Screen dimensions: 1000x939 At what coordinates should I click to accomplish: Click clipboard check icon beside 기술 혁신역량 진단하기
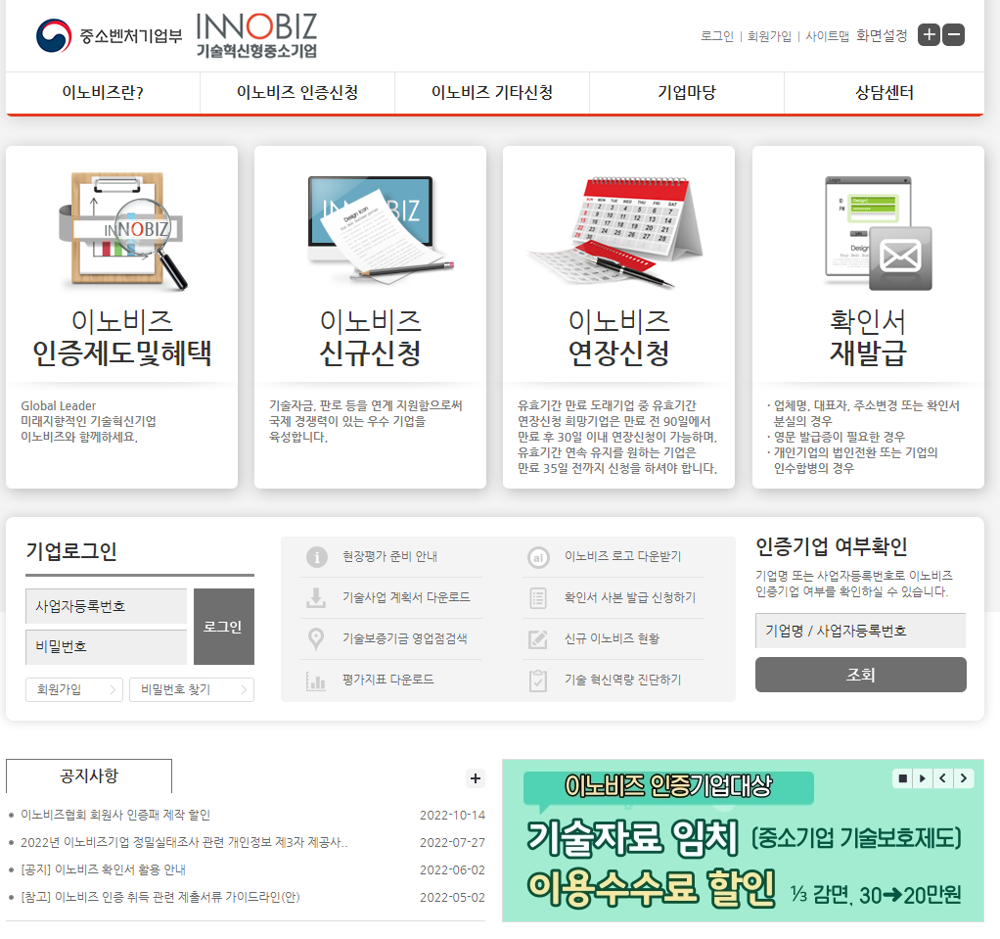tap(538, 681)
